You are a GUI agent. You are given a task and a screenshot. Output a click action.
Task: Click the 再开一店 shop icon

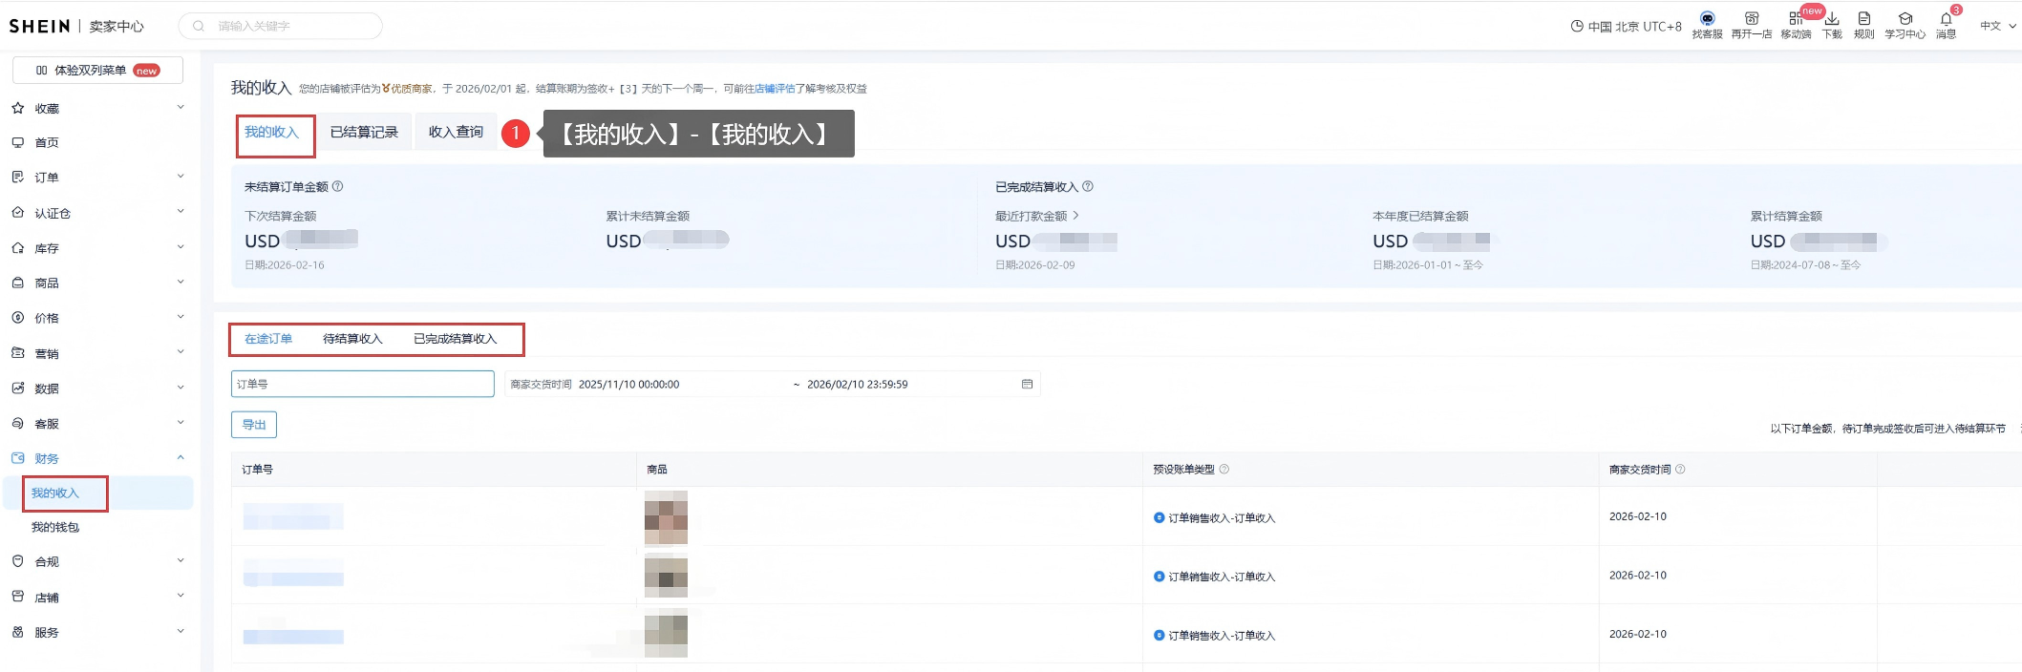1751,18
